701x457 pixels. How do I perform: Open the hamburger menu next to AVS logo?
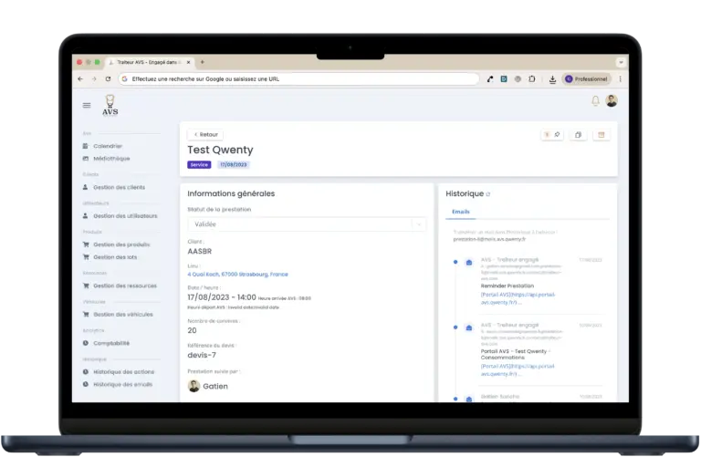(x=87, y=106)
